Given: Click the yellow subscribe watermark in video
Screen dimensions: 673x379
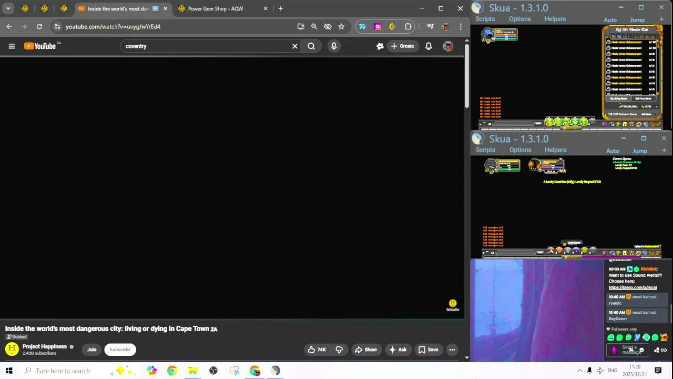Looking at the screenshot, I should 453,305.
